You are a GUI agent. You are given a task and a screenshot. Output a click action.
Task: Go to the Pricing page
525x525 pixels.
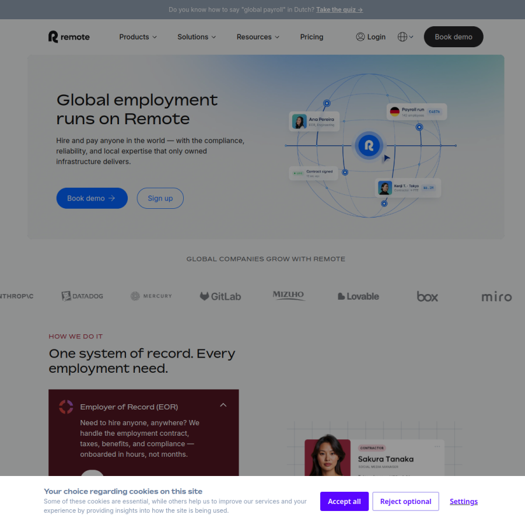click(x=311, y=37)
